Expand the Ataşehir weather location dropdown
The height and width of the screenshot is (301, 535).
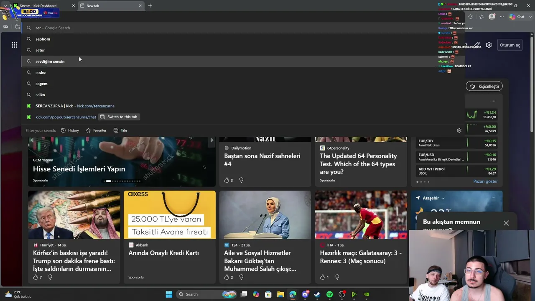(443, 198)
